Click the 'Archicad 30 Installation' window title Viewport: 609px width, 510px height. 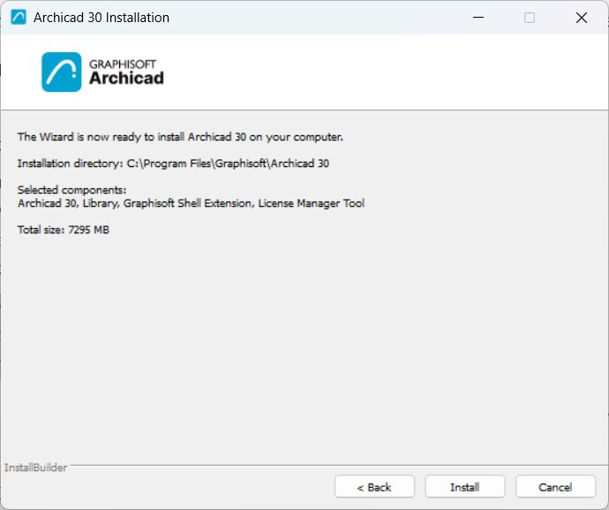[x=101, y=18]
